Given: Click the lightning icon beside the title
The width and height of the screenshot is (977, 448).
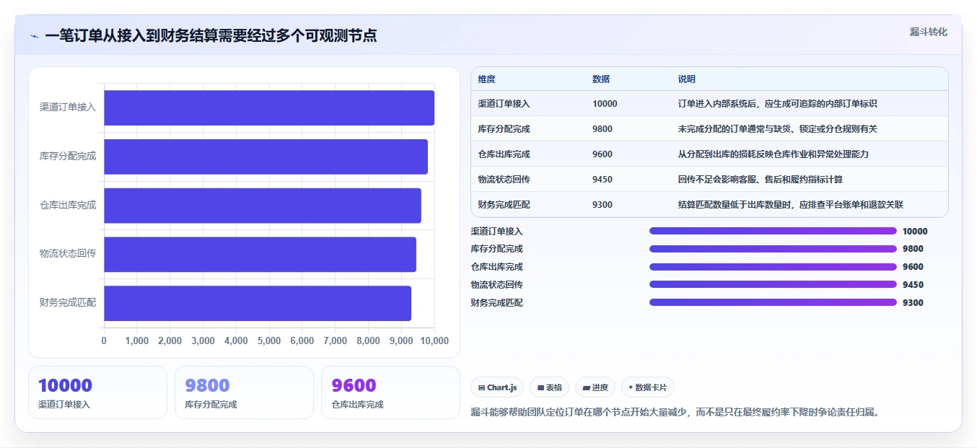Looking at the screenshot, I should [35, 36].
